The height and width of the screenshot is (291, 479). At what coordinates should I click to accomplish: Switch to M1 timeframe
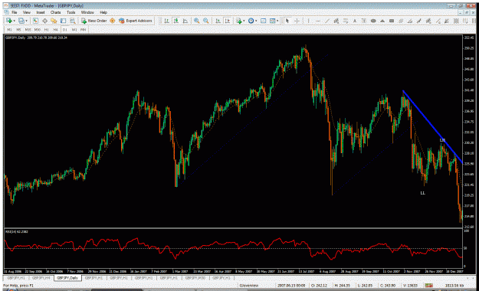9,30
